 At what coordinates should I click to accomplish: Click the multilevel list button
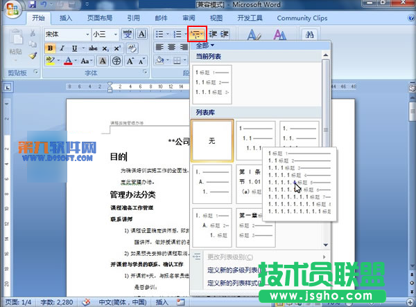[x=197, y=34]
